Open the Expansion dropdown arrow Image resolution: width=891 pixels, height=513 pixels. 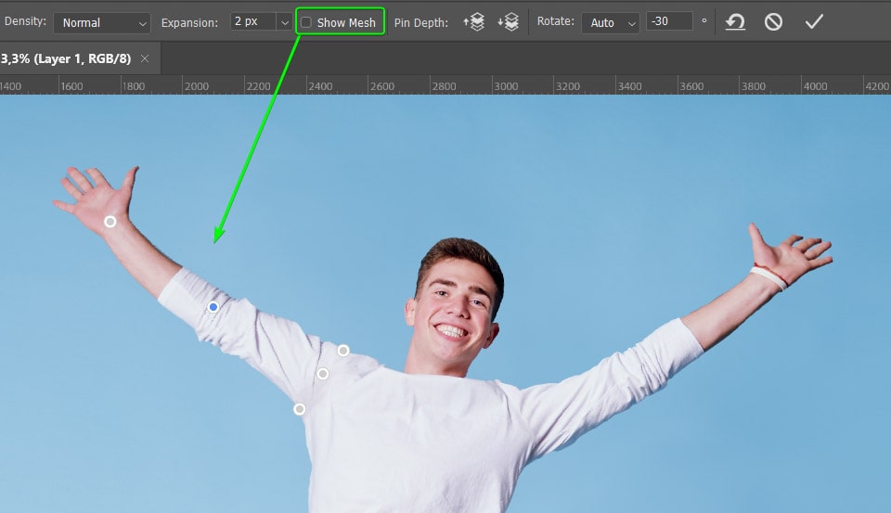coord(285,22)
